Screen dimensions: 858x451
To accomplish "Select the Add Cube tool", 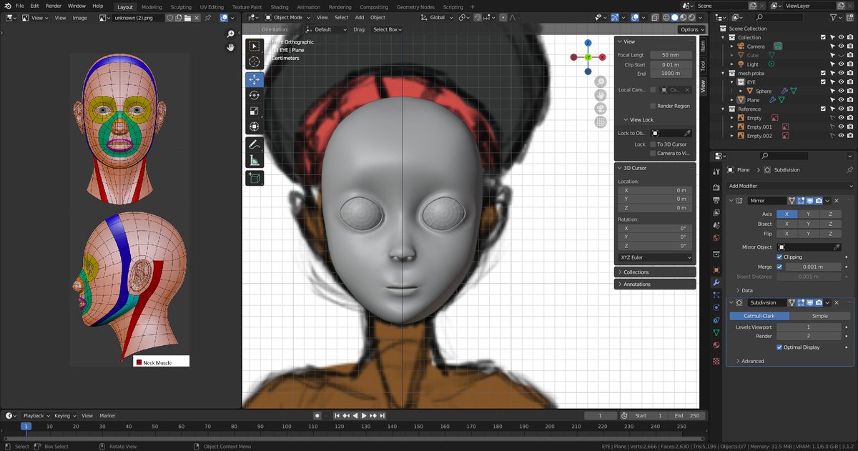I will 255,177.
